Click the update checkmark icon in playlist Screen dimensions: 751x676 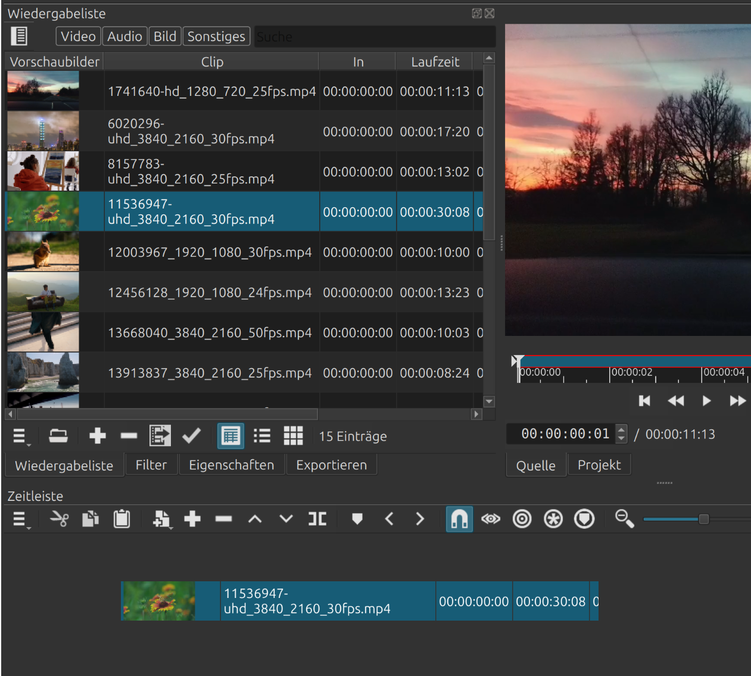pos(191,436)
